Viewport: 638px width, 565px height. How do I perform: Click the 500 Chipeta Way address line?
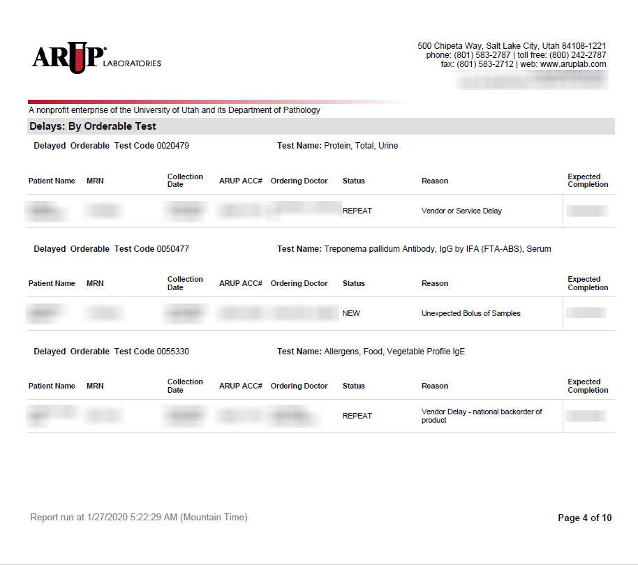click(511, 46)
